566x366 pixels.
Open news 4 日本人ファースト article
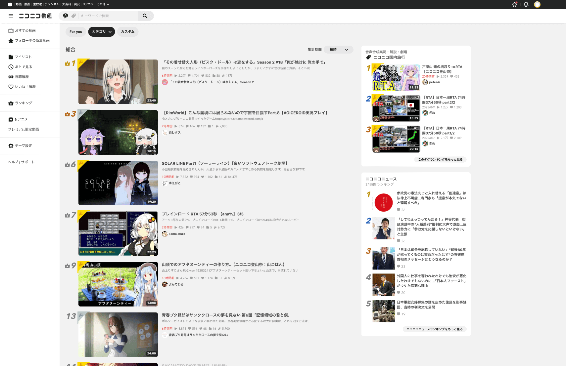coord(432,281)
